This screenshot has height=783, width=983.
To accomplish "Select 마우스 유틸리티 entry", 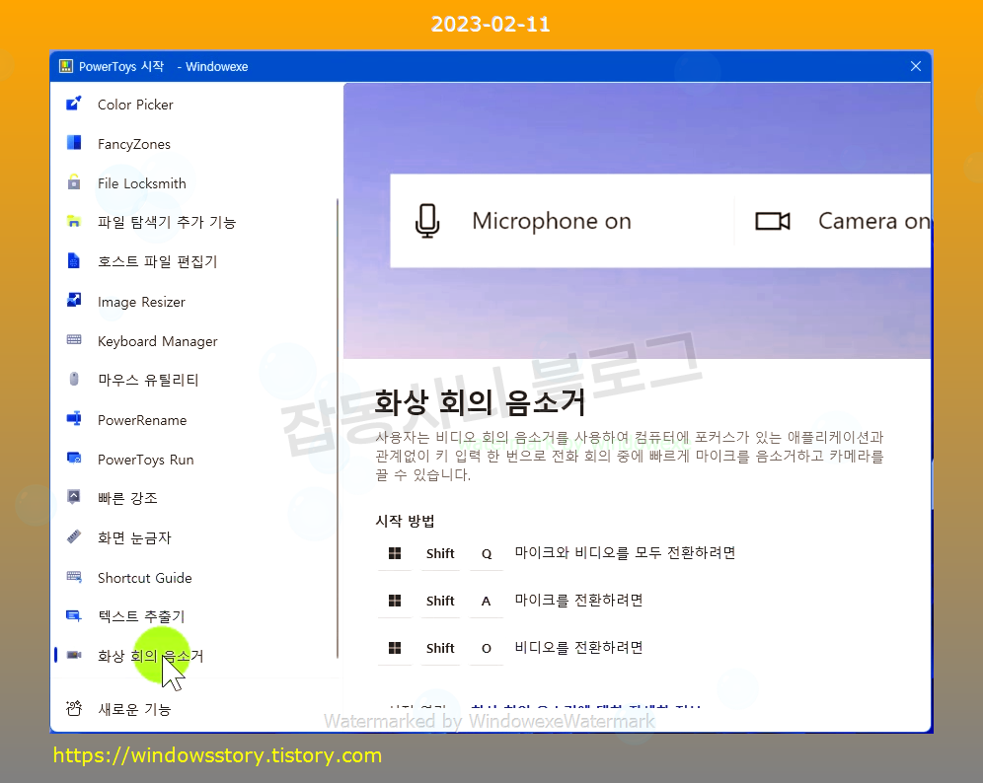I will pos(194,380).
